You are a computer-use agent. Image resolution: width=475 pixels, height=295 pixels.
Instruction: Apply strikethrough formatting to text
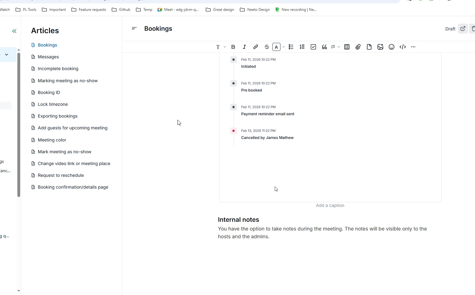click(x=267, y=47)
